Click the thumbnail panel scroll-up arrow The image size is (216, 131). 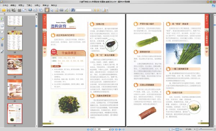point(36,17)
